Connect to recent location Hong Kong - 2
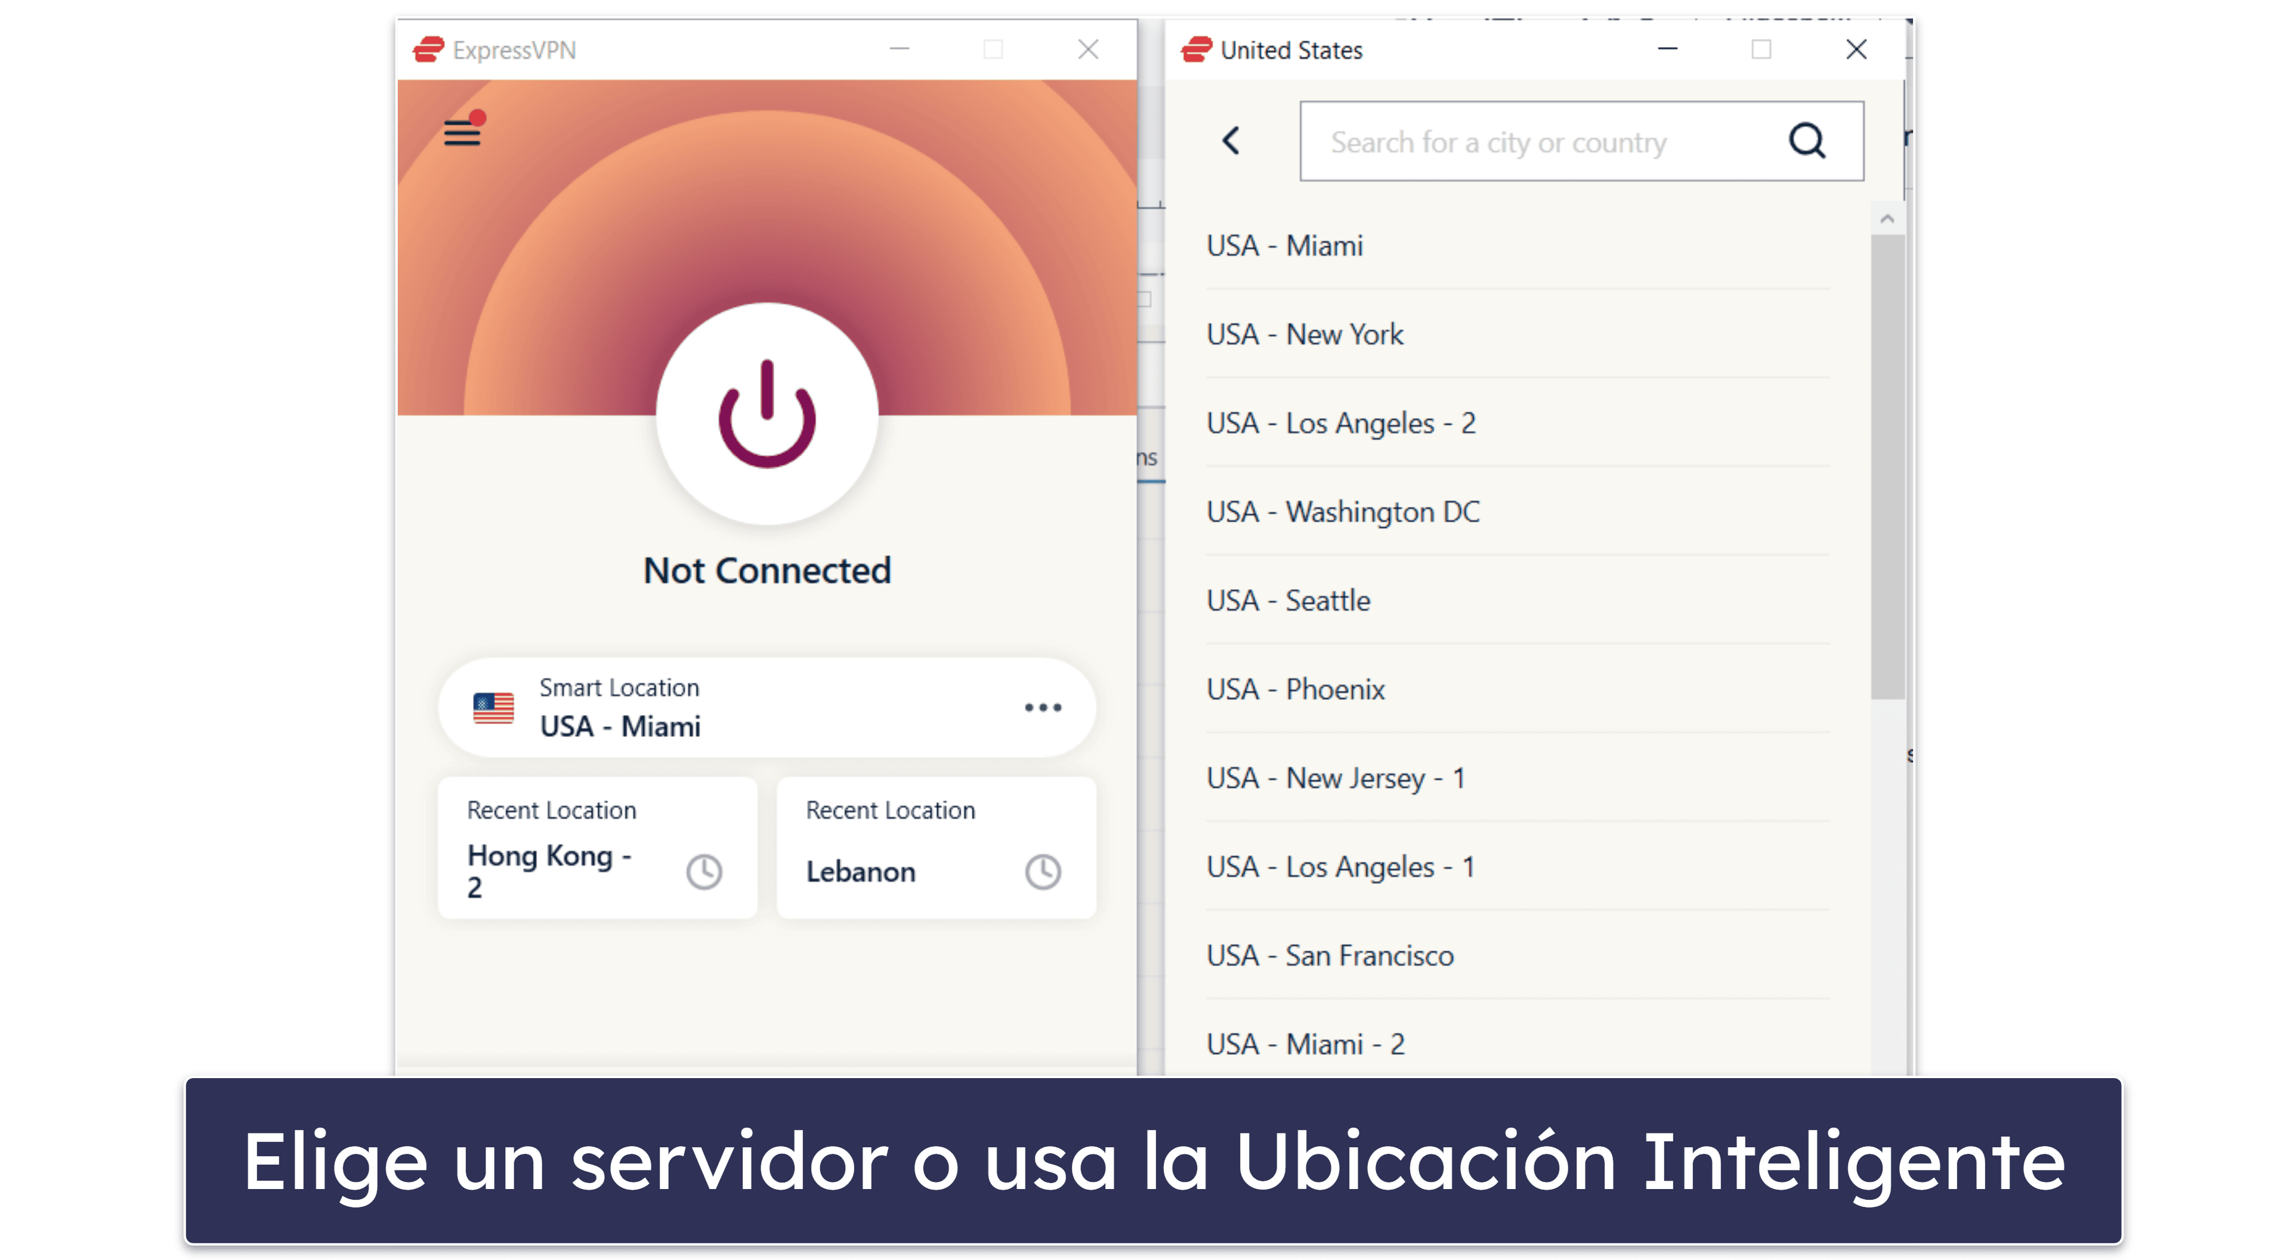This screenshot has width=2290, height=1260. click(x=597, y=848)
